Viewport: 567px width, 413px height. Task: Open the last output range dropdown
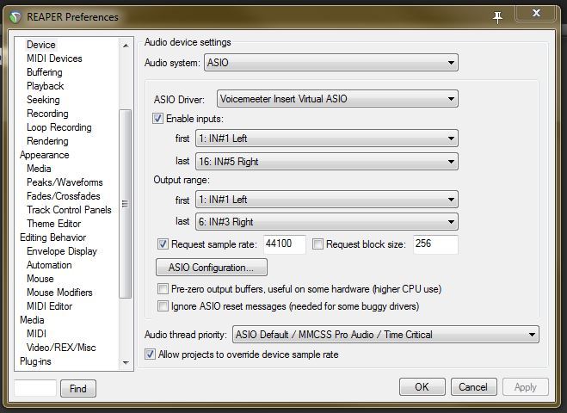[326, 222]
